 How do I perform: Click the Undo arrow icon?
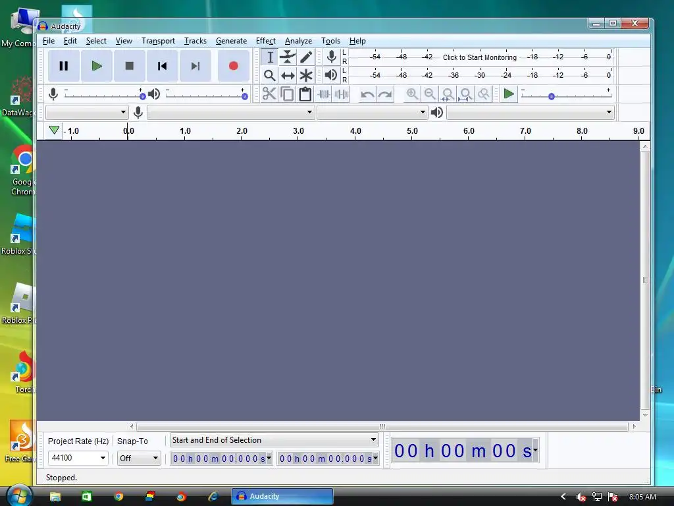[367, 94]
